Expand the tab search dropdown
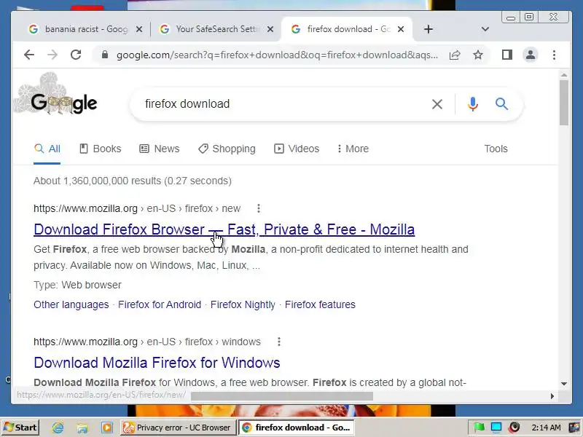 click(485, 29)
